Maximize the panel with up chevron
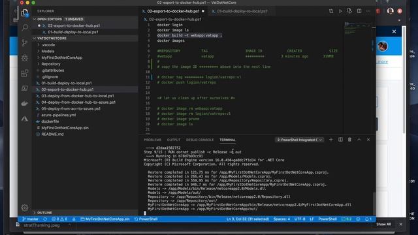The image size is (418, 235). pos(359,140)
